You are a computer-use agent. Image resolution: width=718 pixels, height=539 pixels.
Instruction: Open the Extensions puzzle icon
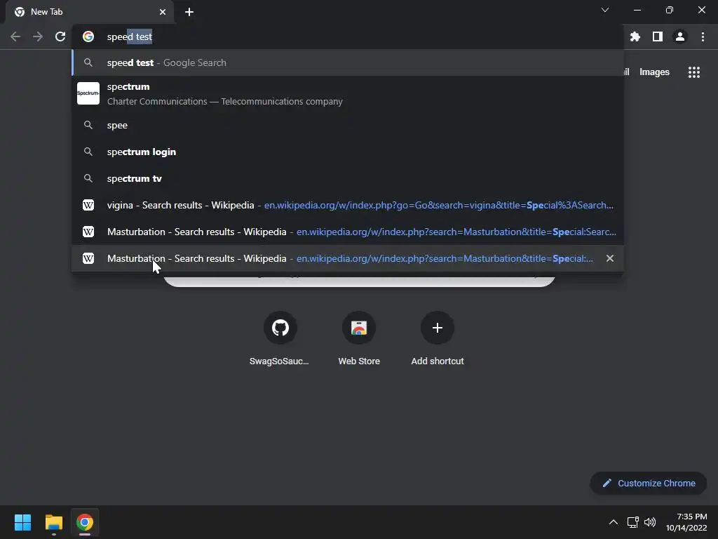[x=635, y=36]
